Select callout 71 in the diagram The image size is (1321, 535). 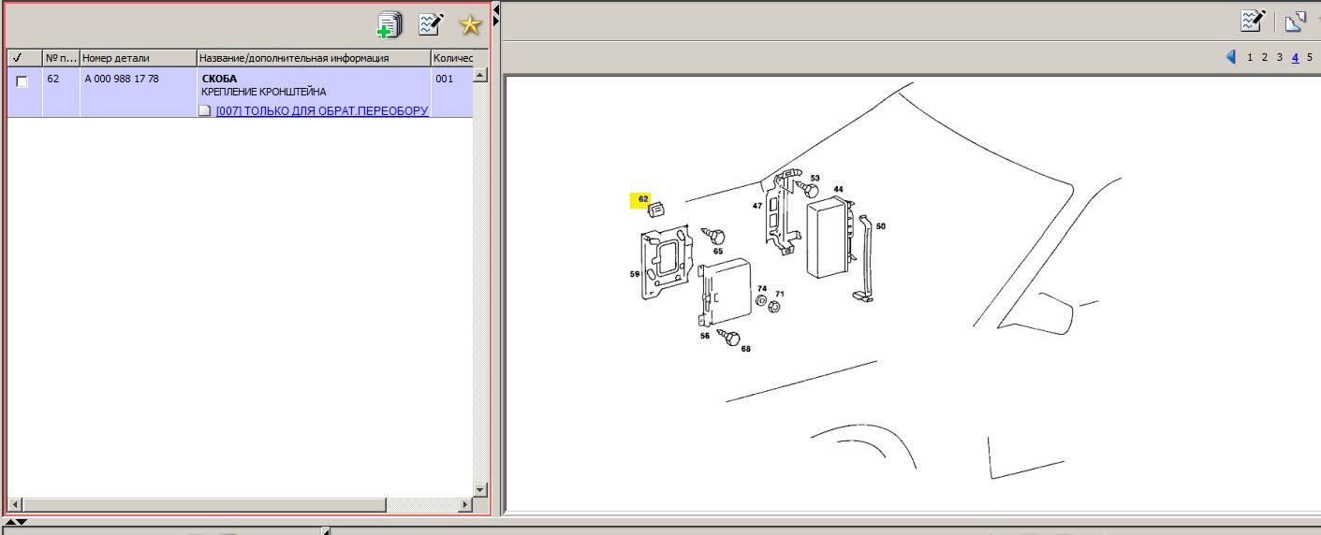click(779, 294)
